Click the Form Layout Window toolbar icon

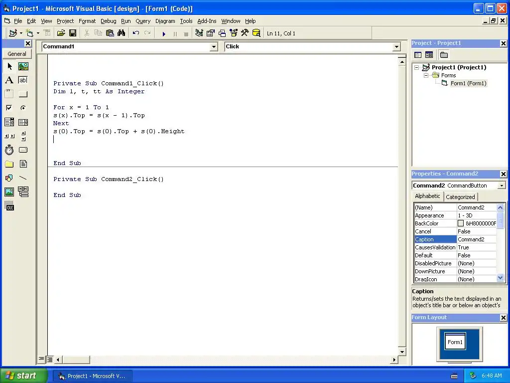(x=222, y=33)
